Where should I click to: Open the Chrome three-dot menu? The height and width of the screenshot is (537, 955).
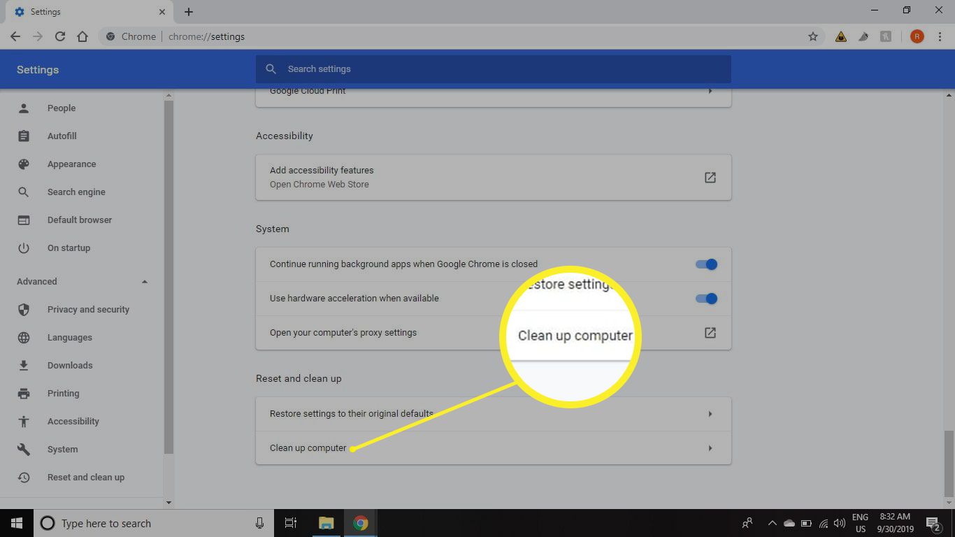tap(939, 36)
